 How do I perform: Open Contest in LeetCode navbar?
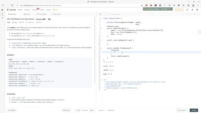tap(42, 10)
